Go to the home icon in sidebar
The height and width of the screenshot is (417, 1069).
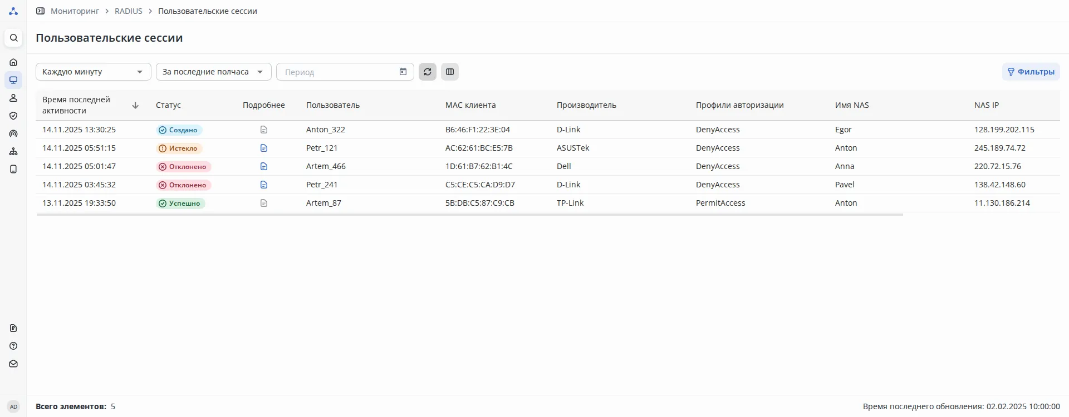point(13,62)
